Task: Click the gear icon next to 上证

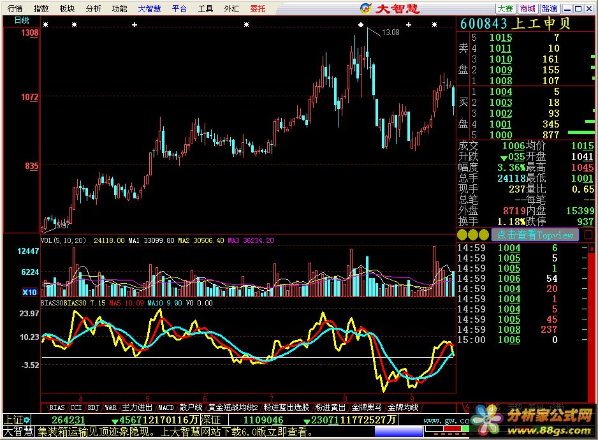Action: (27, 420)
